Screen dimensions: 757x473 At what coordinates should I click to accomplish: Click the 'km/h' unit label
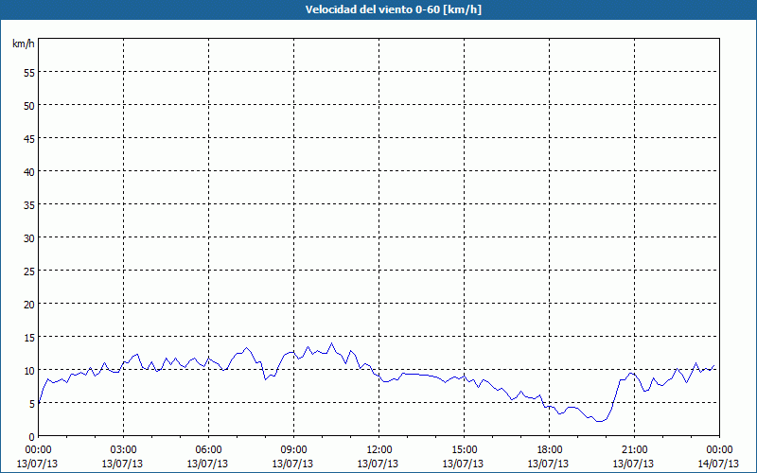(x=23, y=44)
